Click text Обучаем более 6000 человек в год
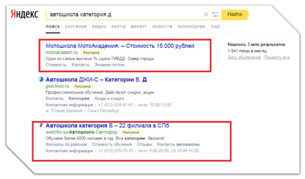This screenshot has width=305, height=179. (x=80, y=139)
